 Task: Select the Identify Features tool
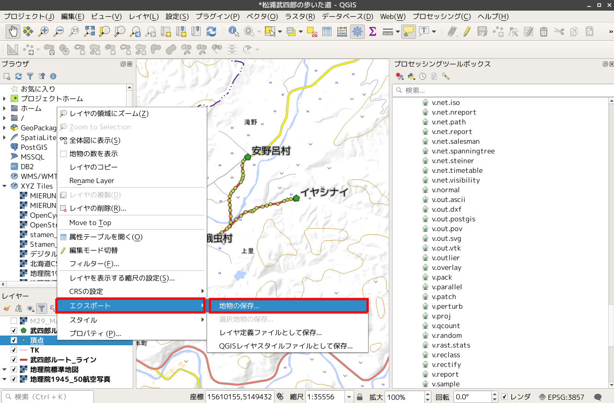click(233, 31)
